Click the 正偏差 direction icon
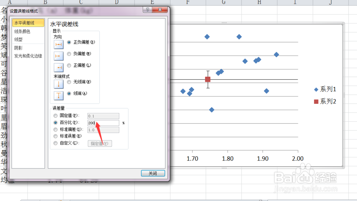Image resolution: width=357 pixels, height=201 pixels. pos(59,68)
